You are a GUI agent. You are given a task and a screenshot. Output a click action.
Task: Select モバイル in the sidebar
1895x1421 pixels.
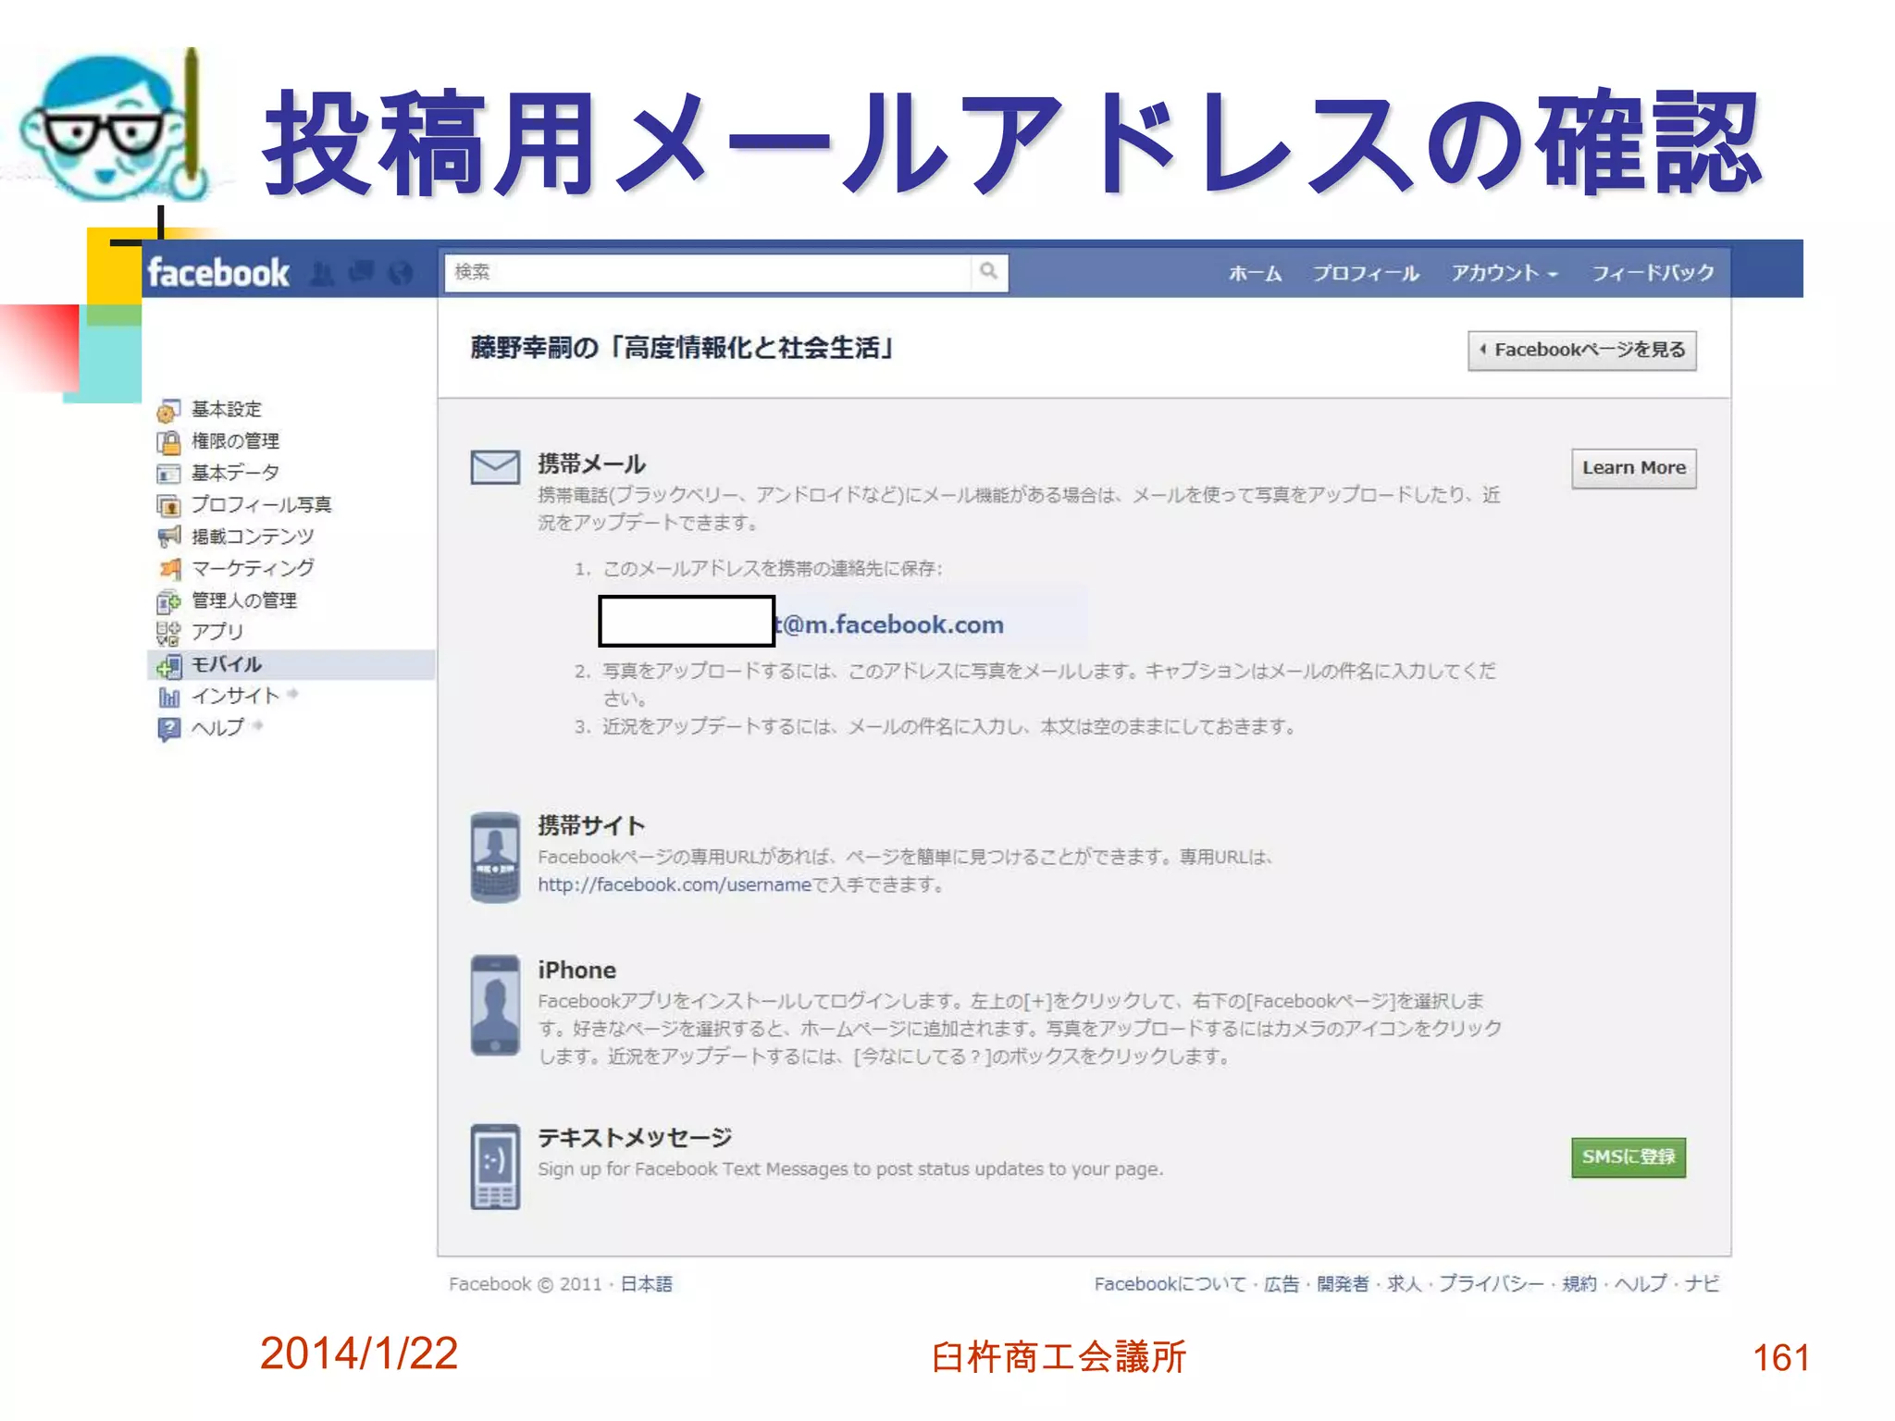coord(291,665)
